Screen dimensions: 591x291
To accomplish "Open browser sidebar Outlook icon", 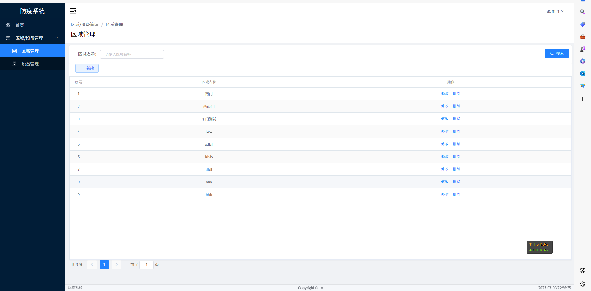I will coord(582,73).
